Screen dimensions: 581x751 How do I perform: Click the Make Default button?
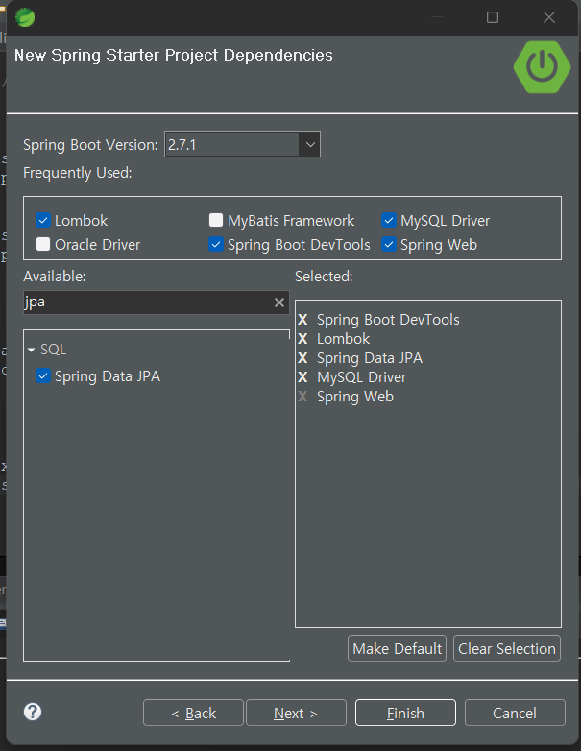[397, 648]
